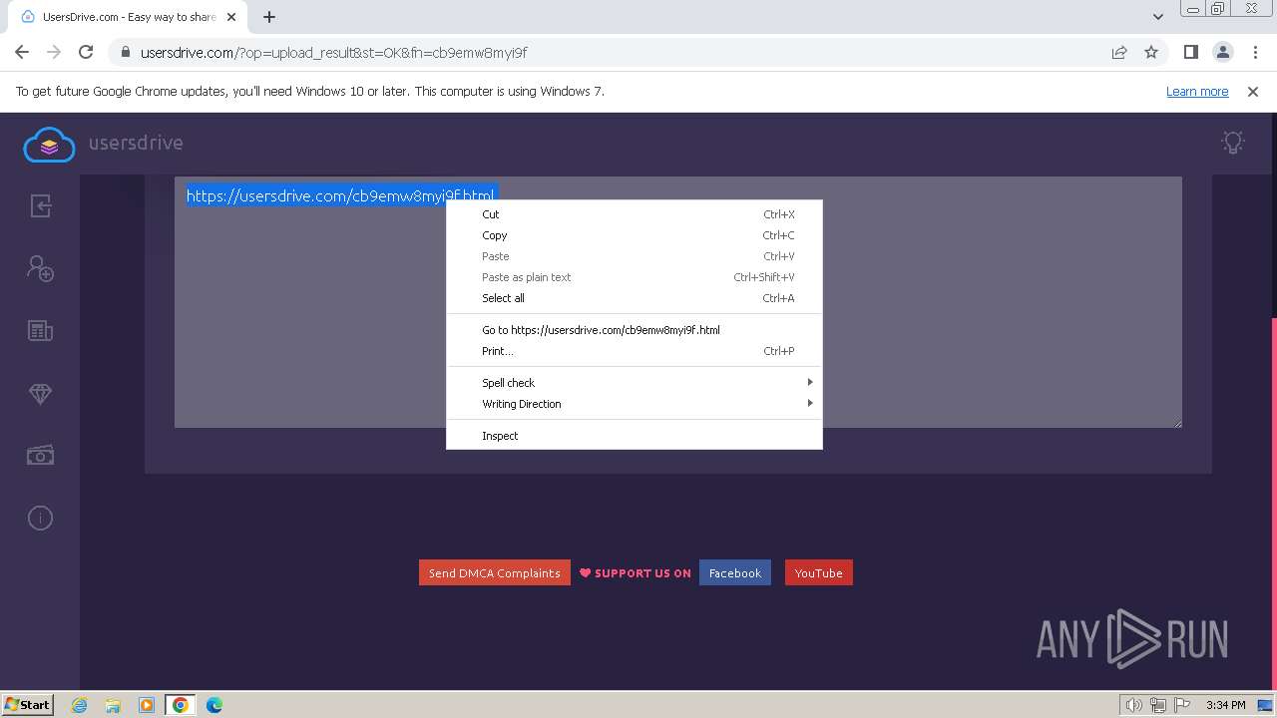1277x718 pixels.
Task: Choose Print from context menu
Action: pos(635,351)
